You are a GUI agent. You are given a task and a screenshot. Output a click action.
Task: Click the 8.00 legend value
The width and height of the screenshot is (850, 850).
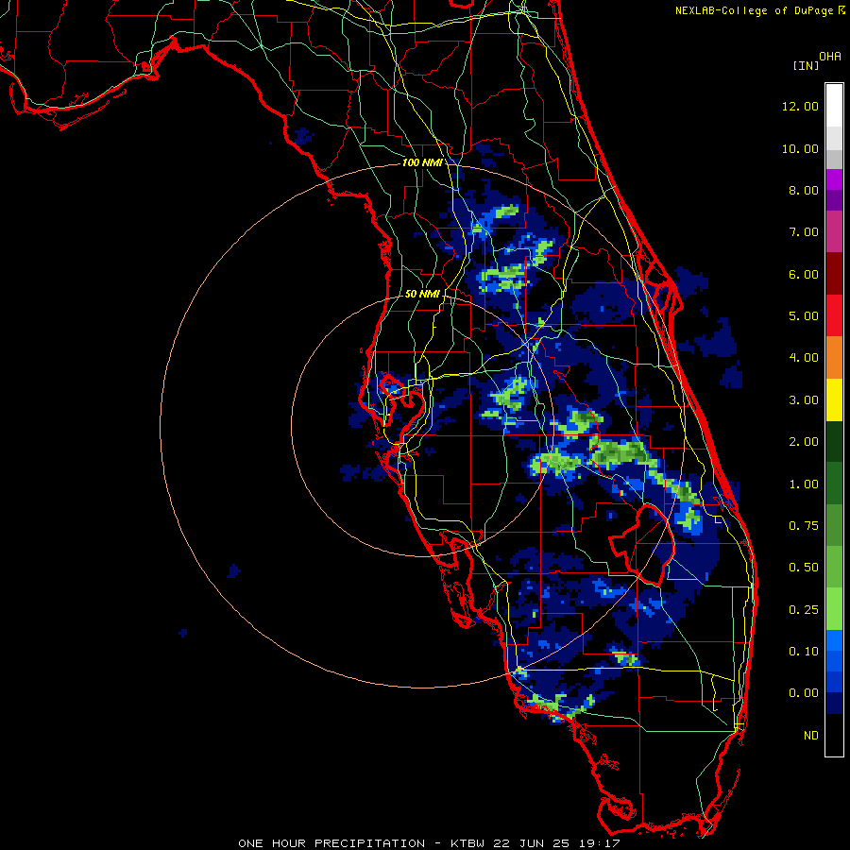tap(804, 190)
